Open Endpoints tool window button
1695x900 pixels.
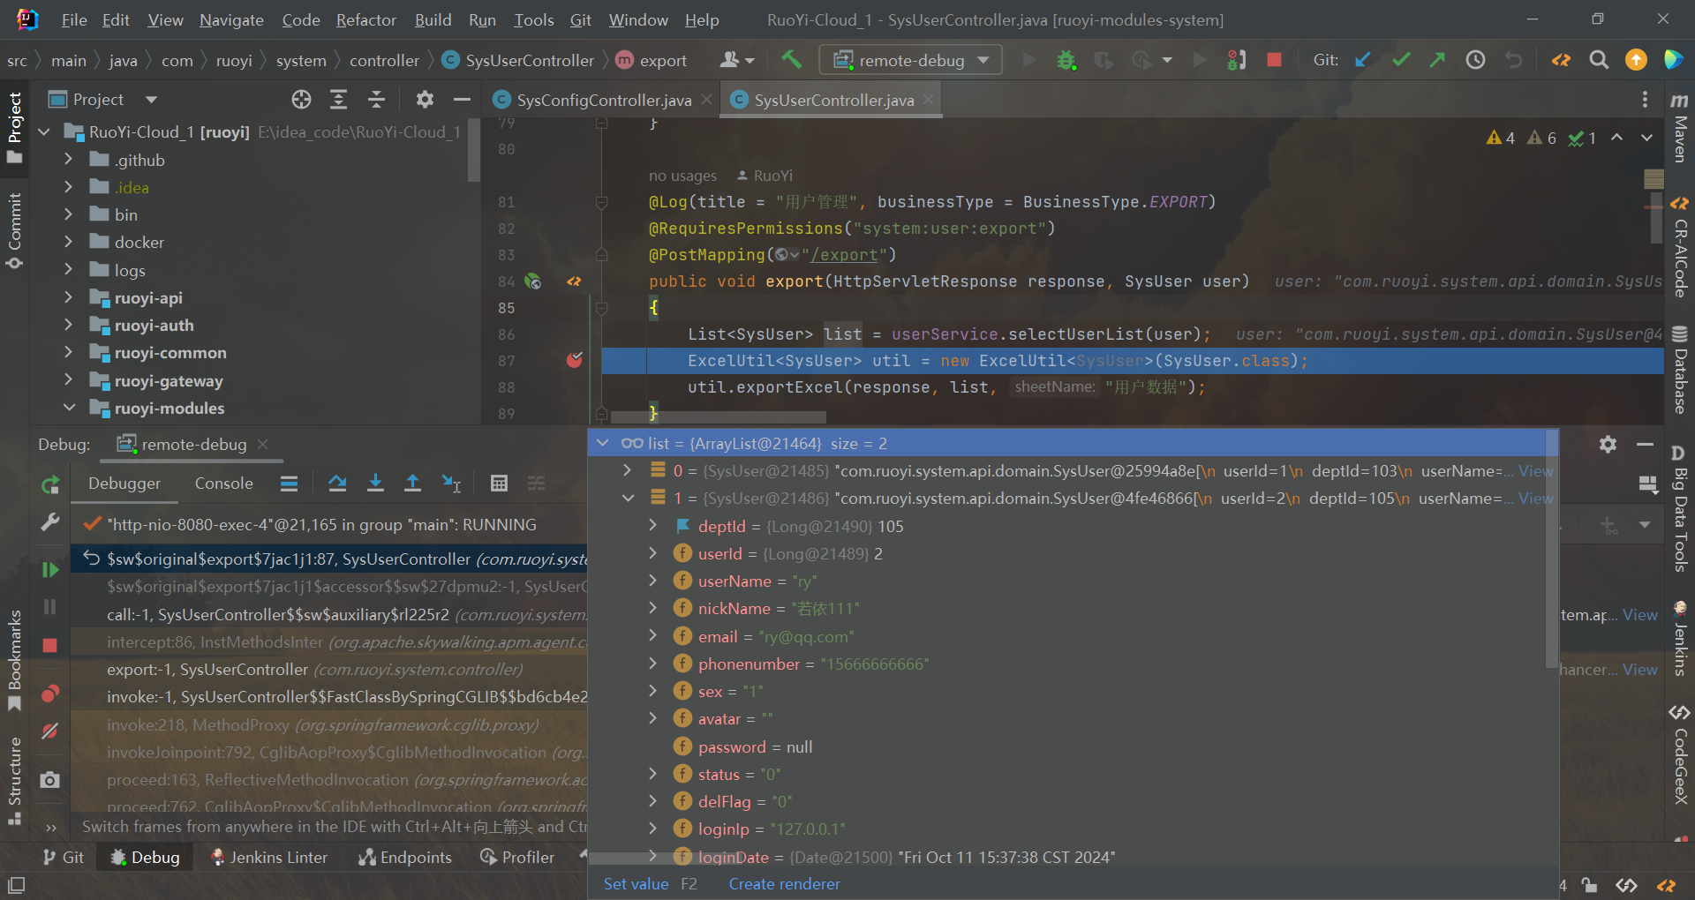tap(405, 857)
